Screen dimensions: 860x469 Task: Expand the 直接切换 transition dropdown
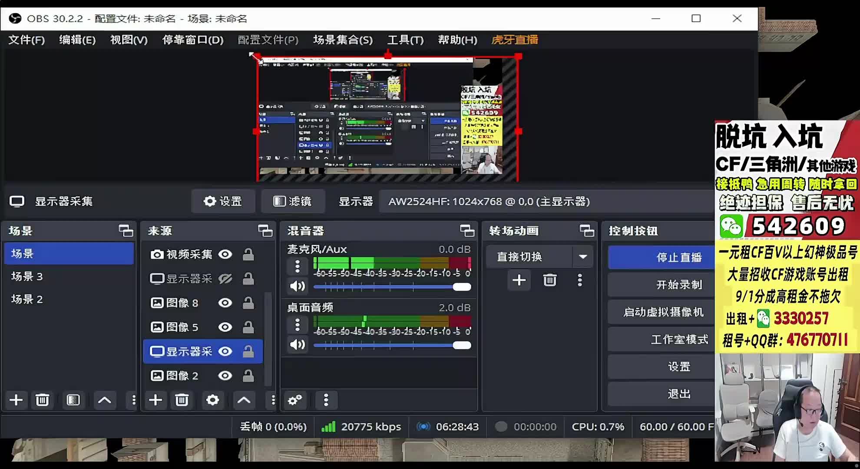[583, 257]
